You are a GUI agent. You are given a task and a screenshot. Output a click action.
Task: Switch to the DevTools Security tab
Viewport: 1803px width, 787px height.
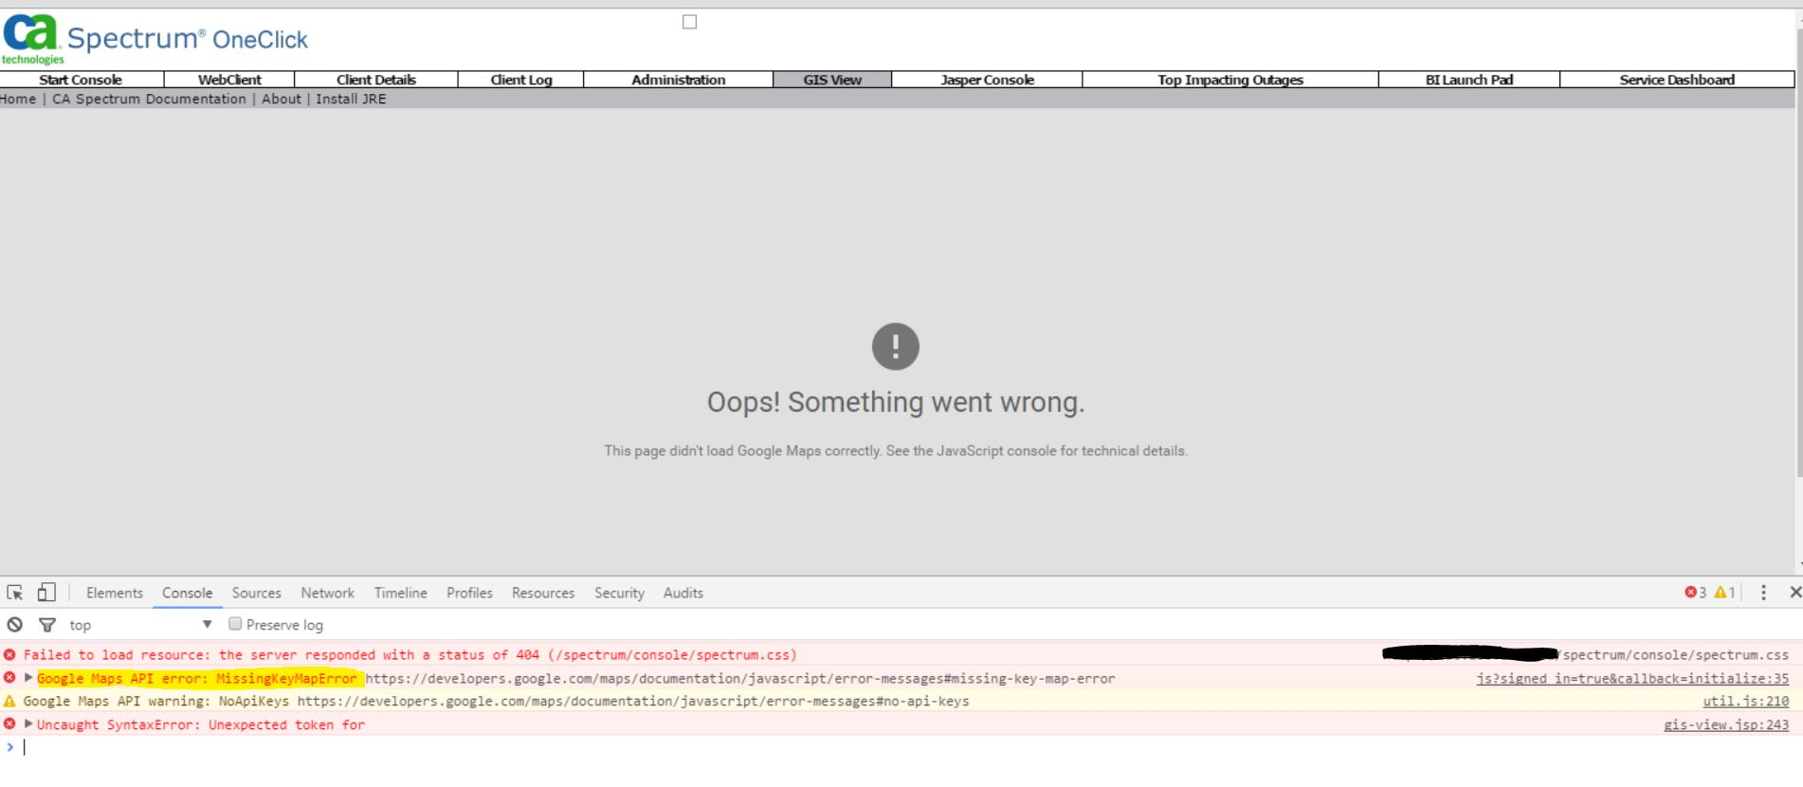(x=619, y=593)
